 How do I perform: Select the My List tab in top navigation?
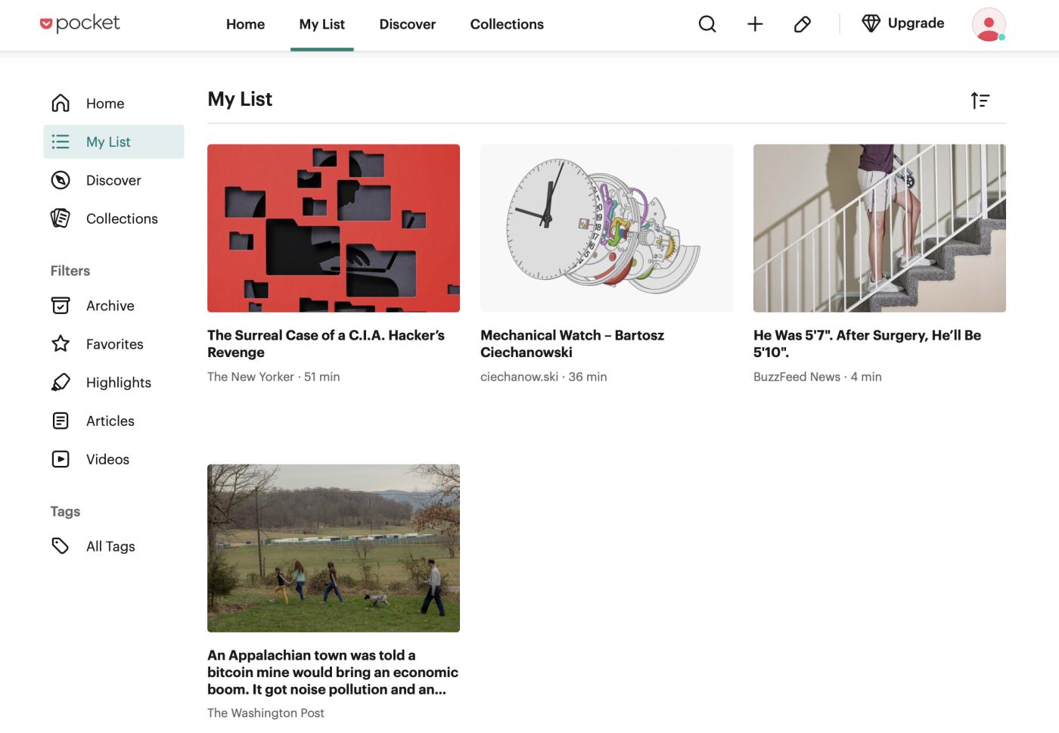coord(322,24)
